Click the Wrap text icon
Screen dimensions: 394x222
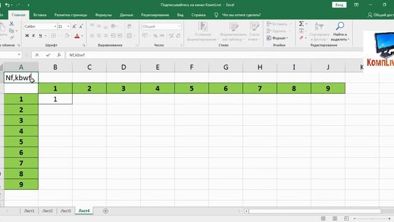pyautogui.click(x=129, y=26)
